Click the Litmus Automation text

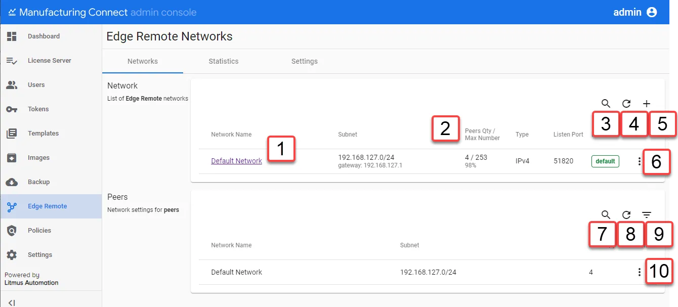point(31,283)
